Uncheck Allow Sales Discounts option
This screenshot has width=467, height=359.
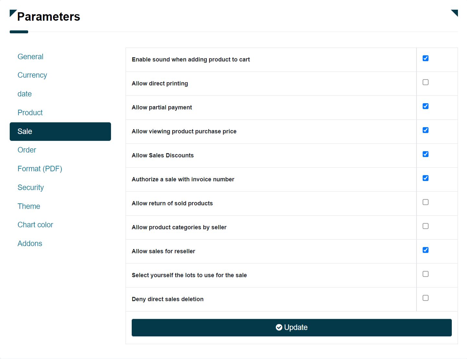426,154
